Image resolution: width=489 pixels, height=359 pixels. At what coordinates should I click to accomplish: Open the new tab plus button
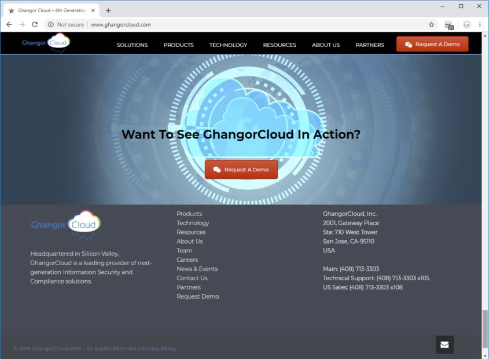pyautogui.click(x=108, y=10)
